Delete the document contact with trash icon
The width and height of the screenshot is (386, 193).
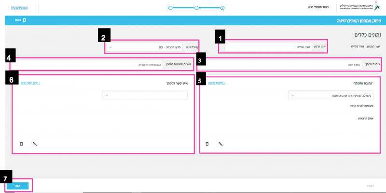tap(21, 144)
